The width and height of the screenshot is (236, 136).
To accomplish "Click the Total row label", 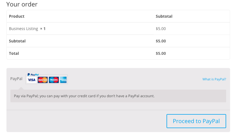I will 14,53.
